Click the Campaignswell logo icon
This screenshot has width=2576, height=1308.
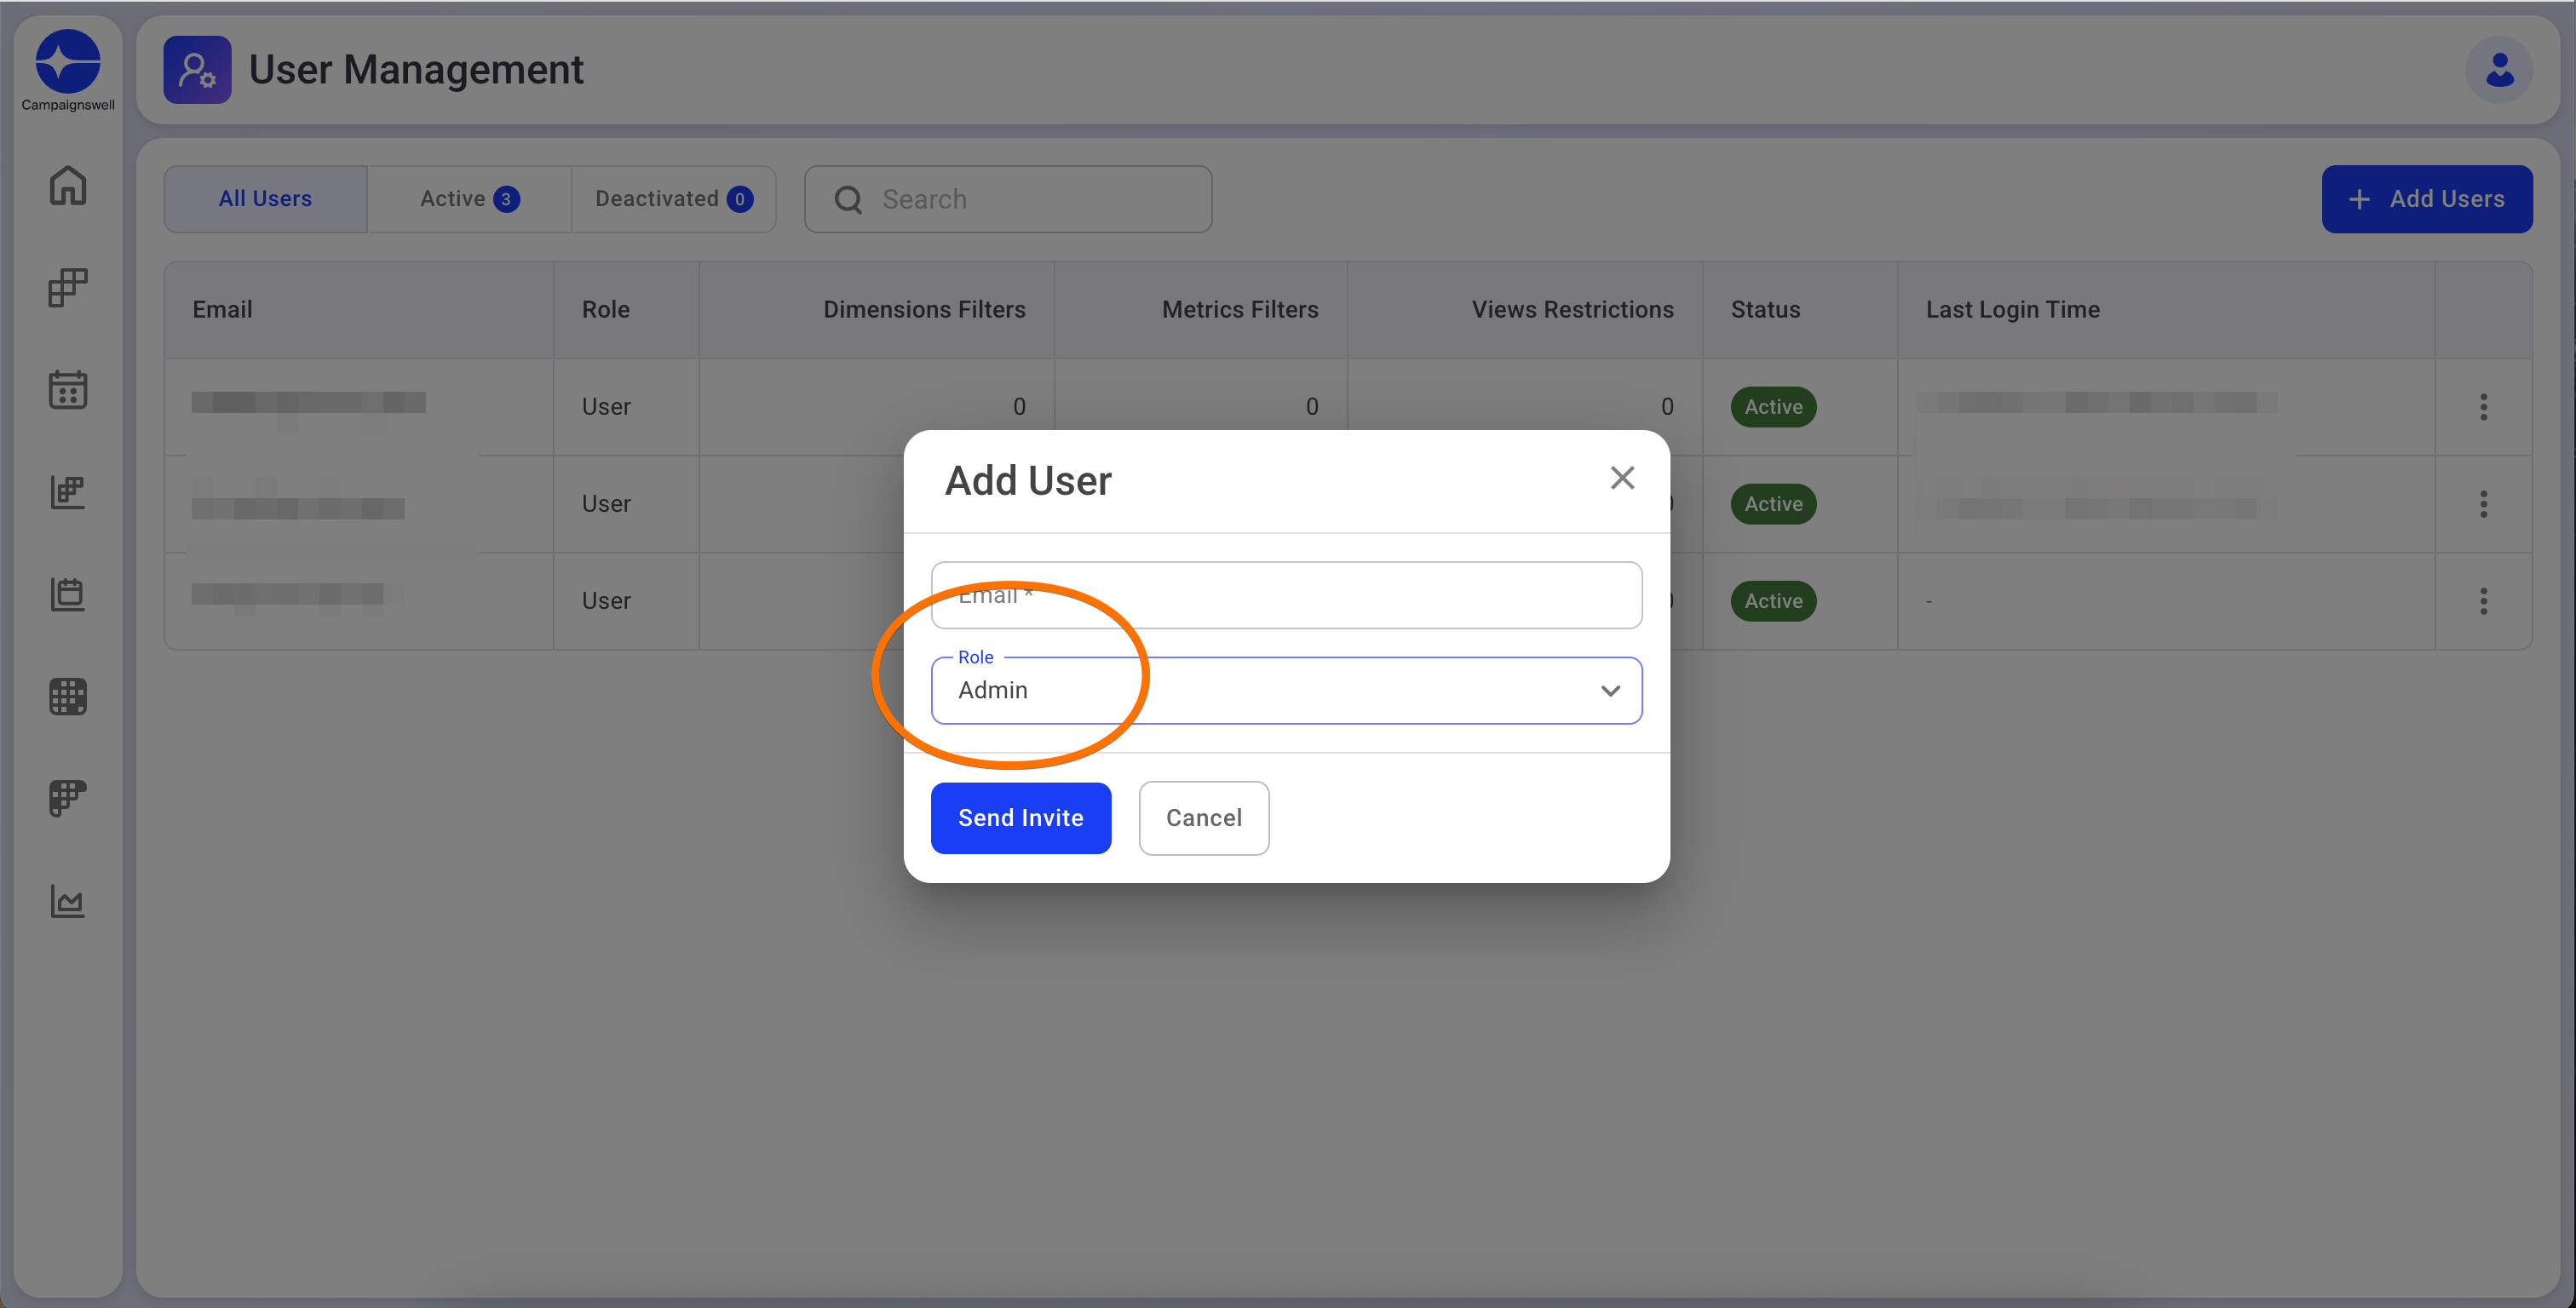[67, 62]
